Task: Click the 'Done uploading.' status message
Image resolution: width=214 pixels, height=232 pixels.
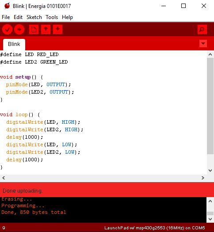Action: 23,191
